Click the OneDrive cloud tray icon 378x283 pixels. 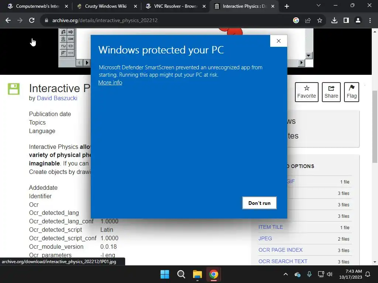click(x=298, y=274)
